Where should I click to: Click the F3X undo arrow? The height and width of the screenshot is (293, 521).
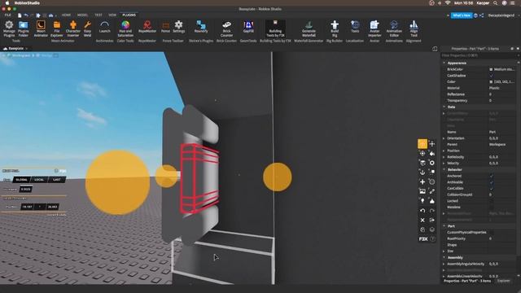click(x=422, y=211)
